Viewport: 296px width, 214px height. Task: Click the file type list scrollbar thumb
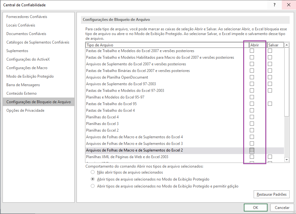[x=287, y=82]
